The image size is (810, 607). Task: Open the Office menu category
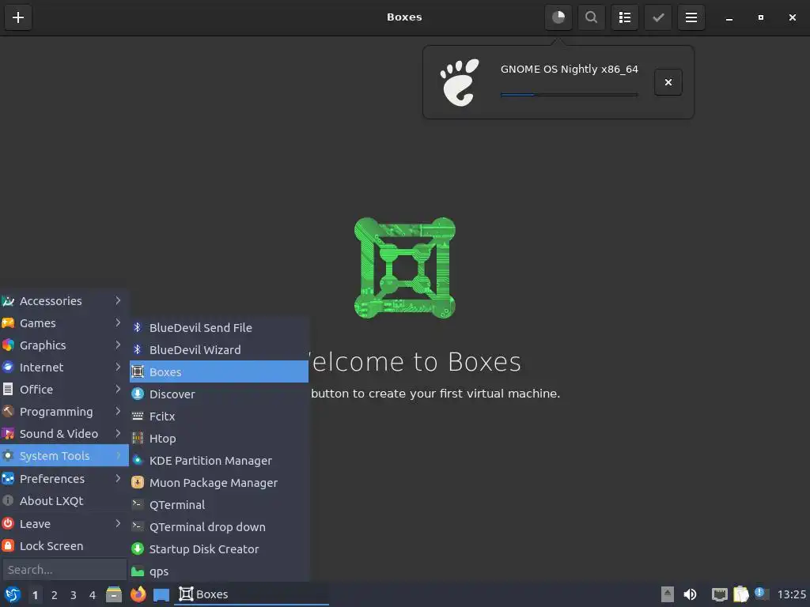64,390
